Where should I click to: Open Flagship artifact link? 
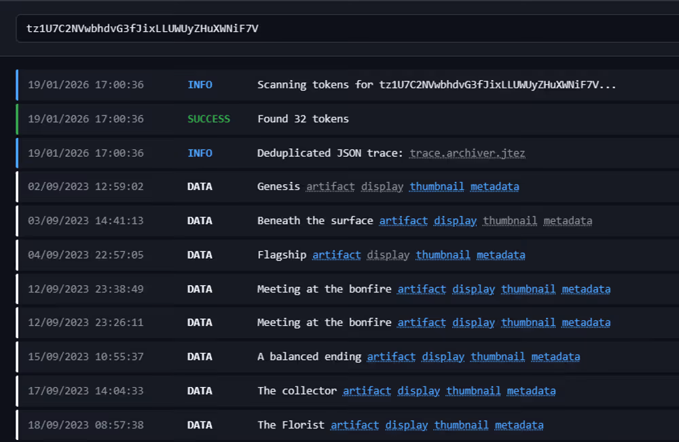(x=336, y=255)
